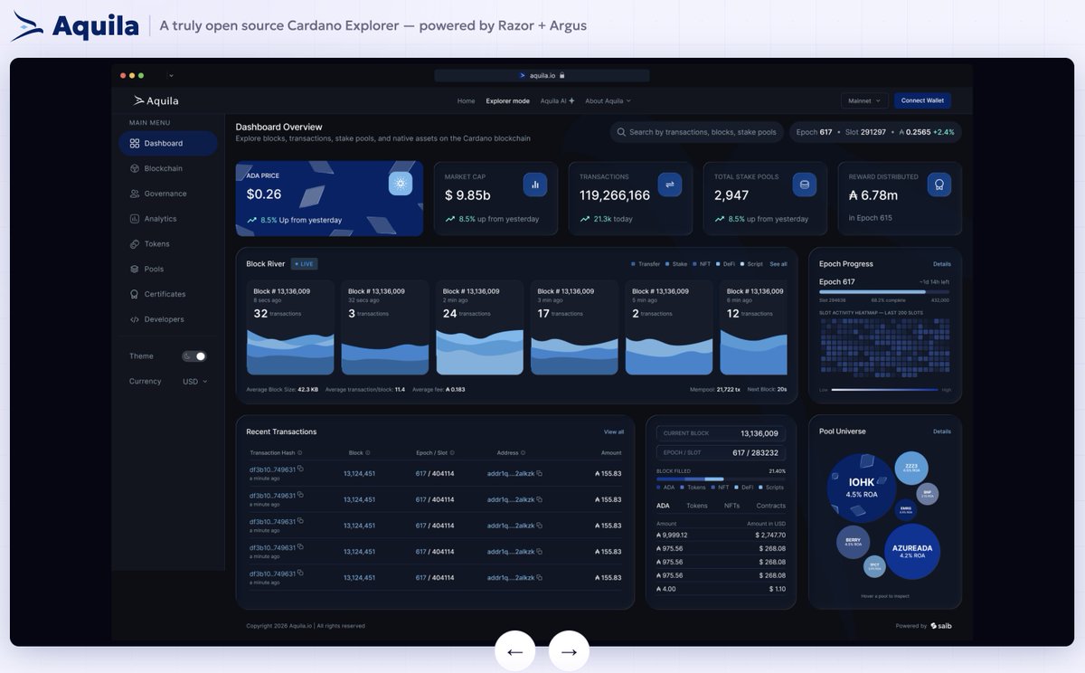Screen dimensions: 1085x673
Task: Click the coins icon on Total Stake Pools card
Action: tap(805, 184)
